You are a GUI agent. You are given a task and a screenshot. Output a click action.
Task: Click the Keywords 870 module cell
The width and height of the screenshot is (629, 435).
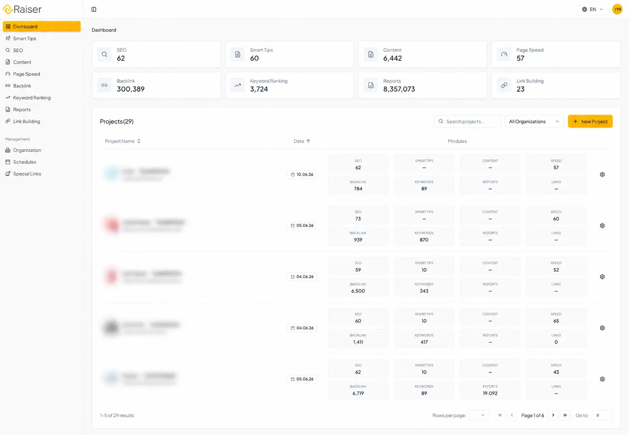coord(424,236)
